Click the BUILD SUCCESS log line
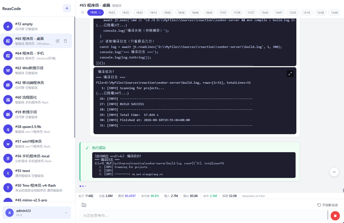Image resolution: width=344 pixels, height=223 pixels. click(122, 104)
